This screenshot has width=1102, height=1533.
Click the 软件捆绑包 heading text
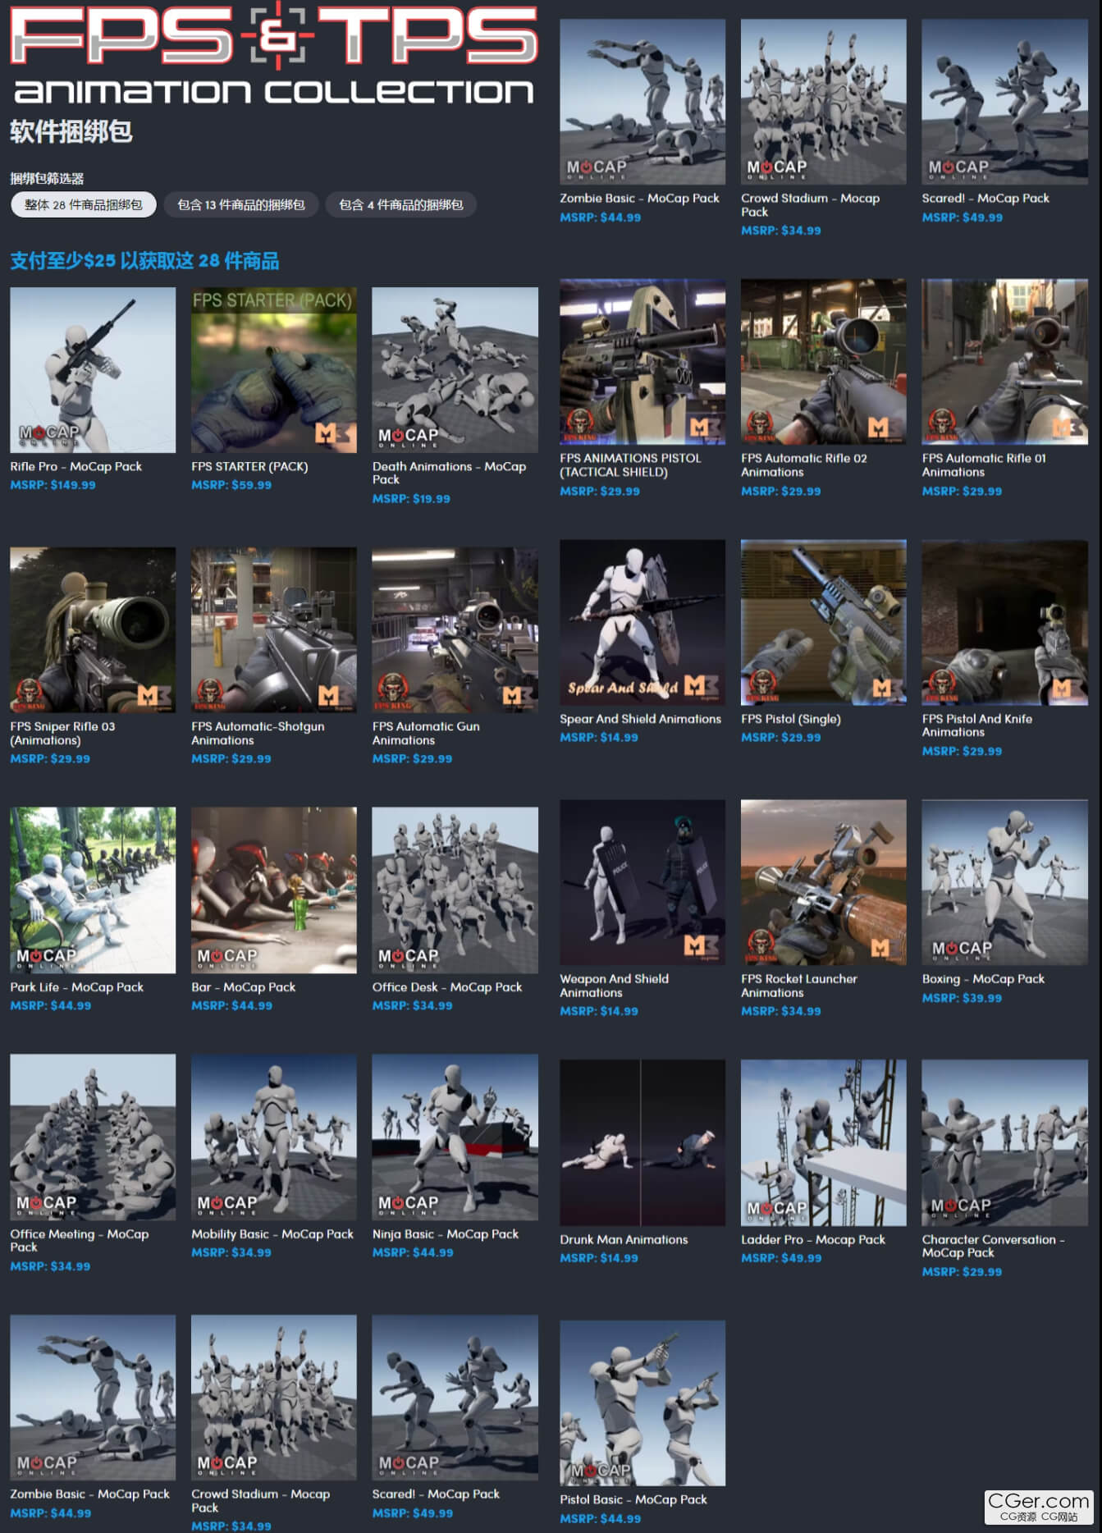click(71, 131)
